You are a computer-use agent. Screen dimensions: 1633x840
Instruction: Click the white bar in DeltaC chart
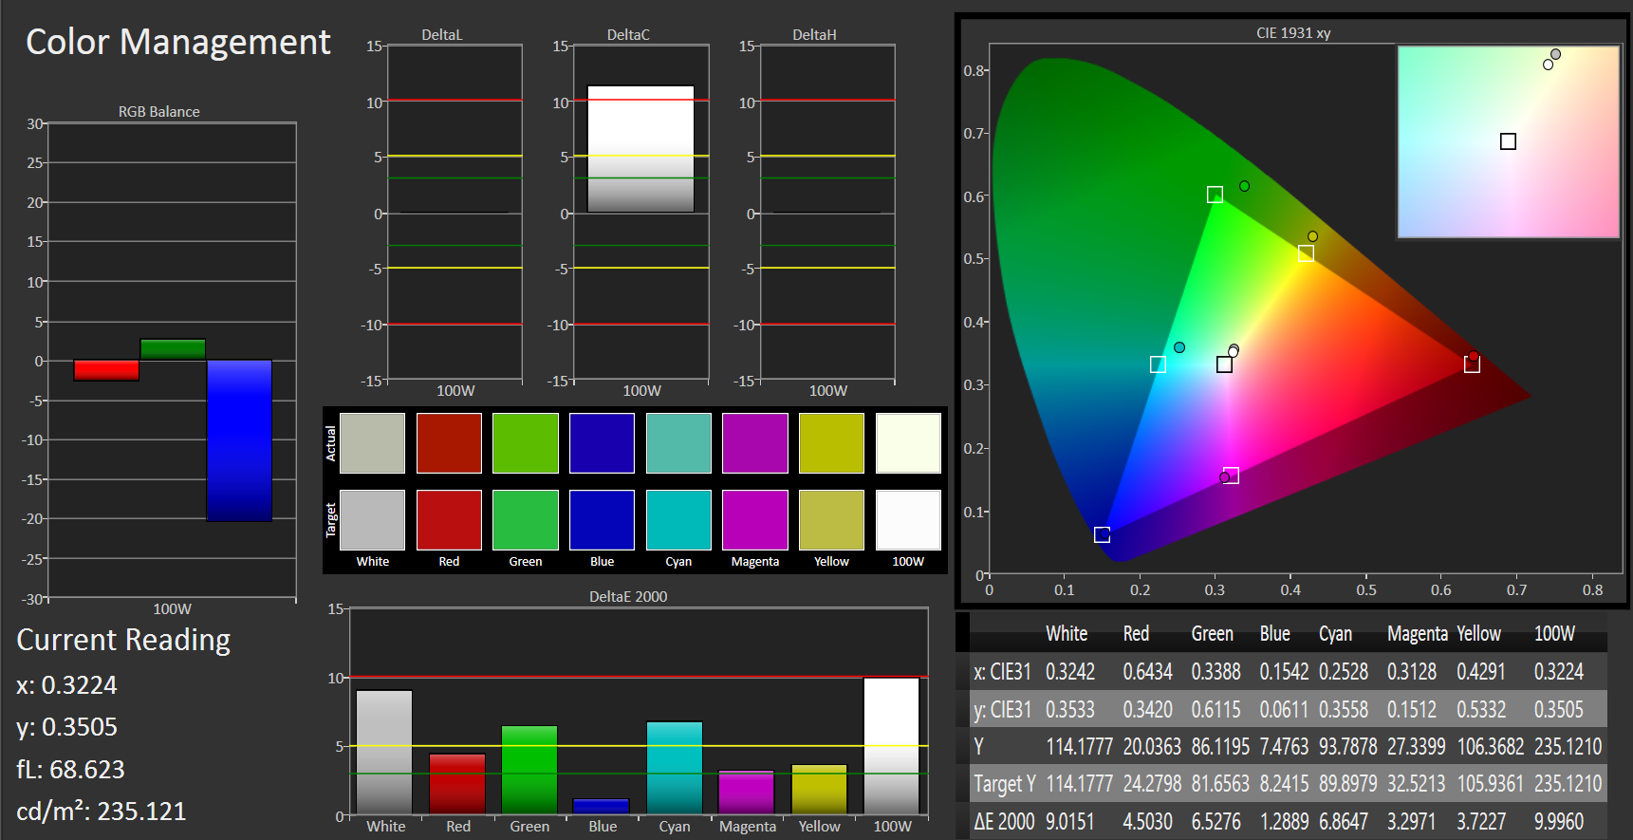tap(640, 149)
